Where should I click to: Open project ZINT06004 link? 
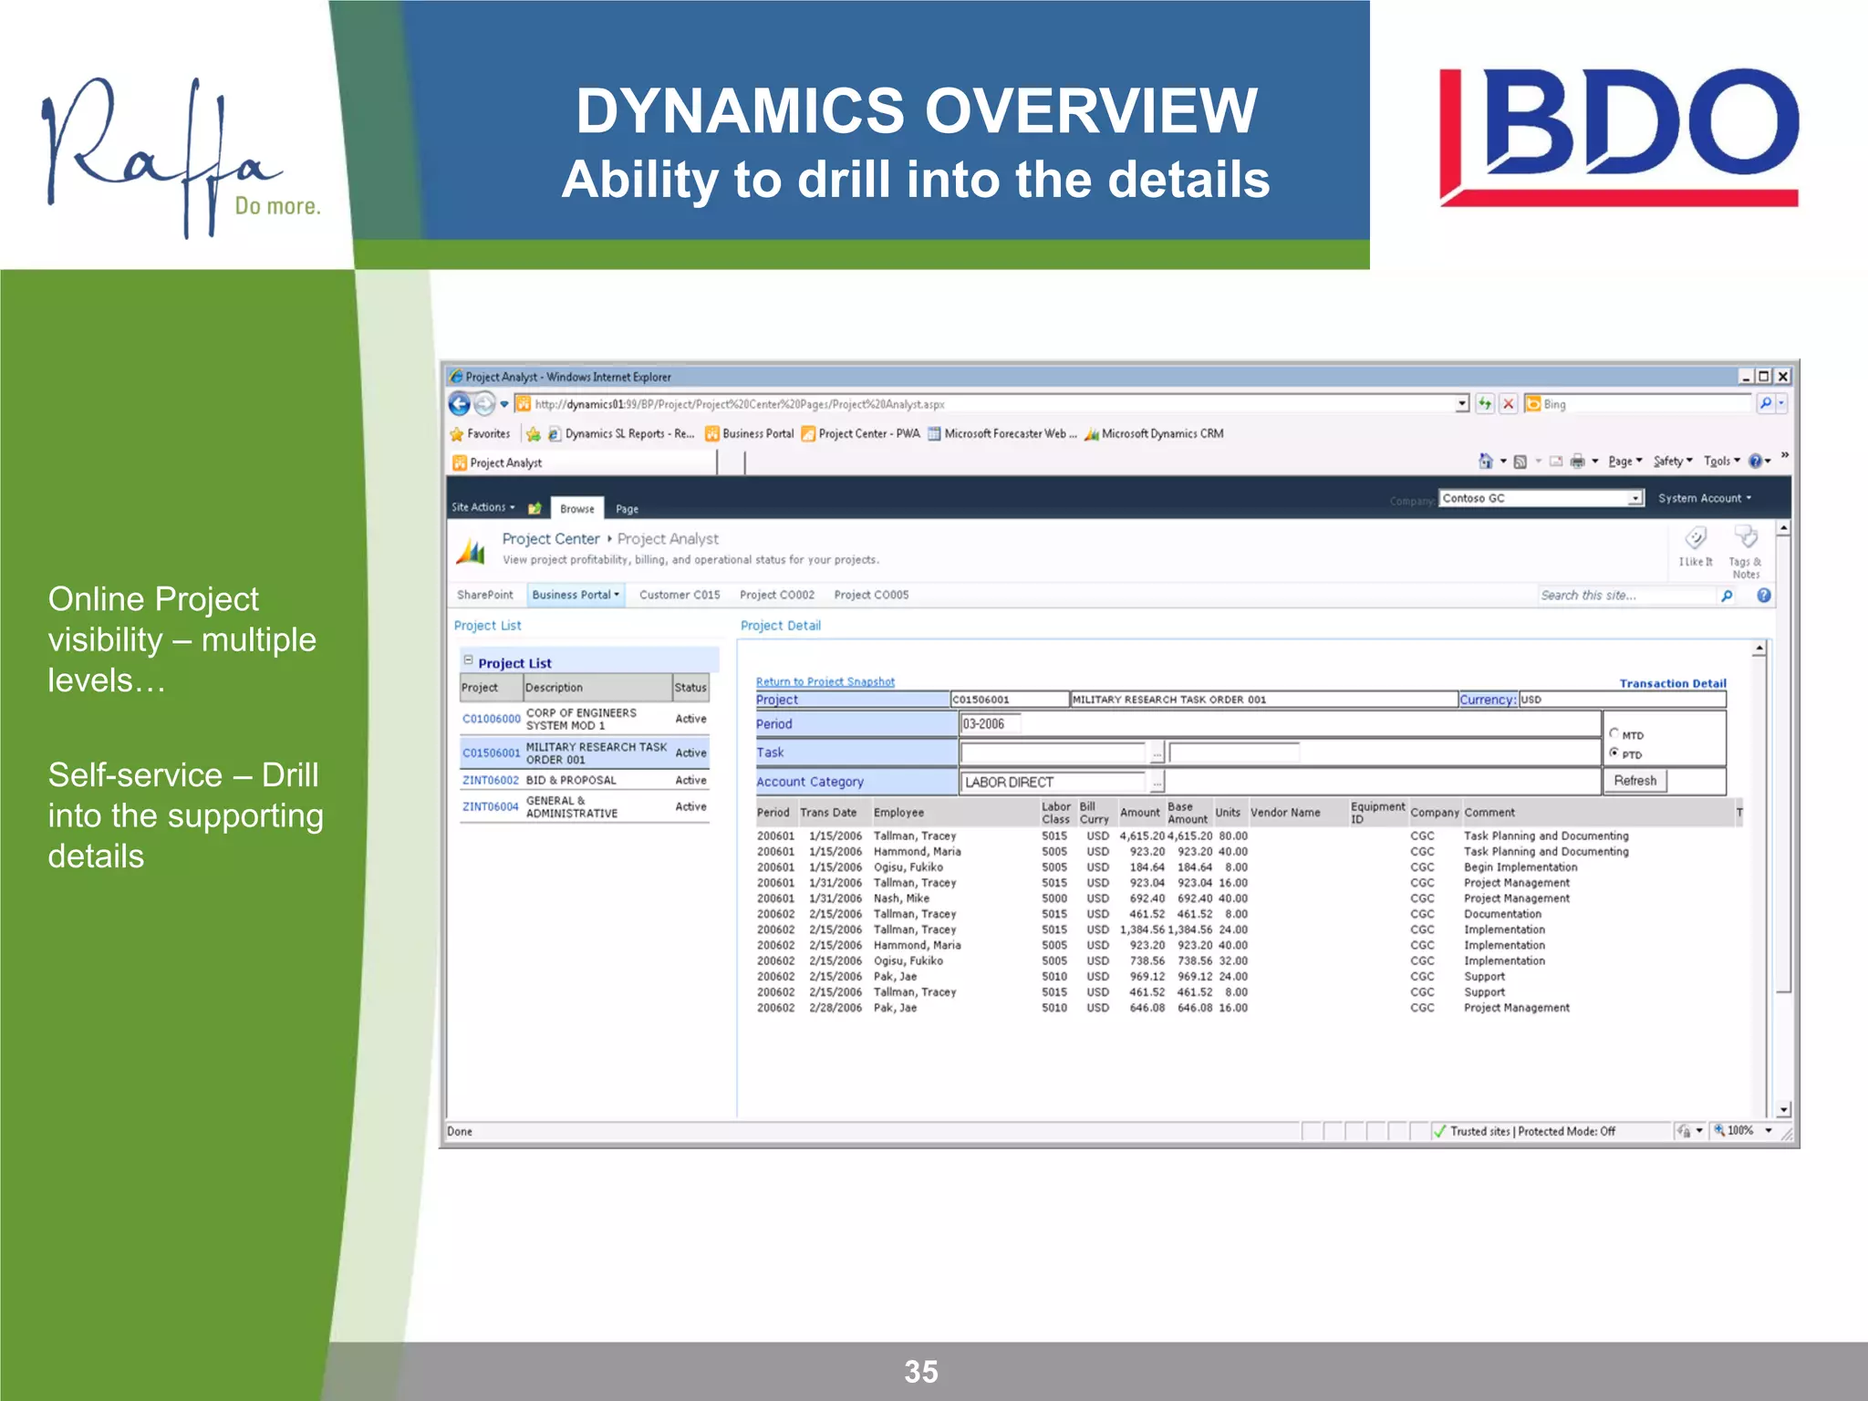(490, 807)
